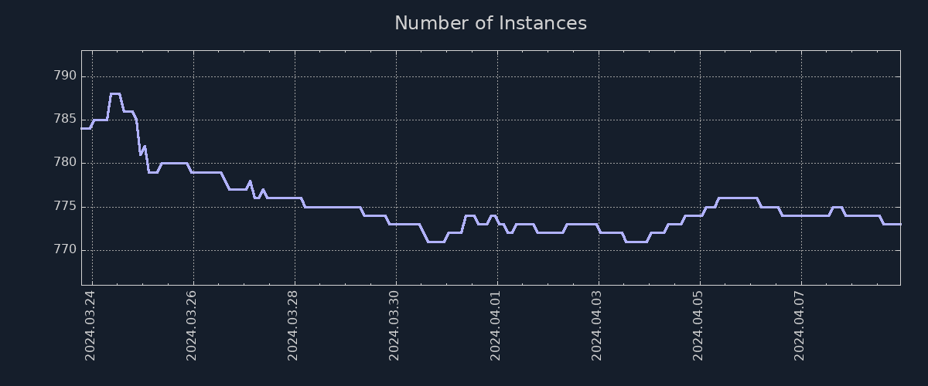The image size is (928, 386).
Task: Click the "Number of Instances" chart title
Action: pos(490,23)
